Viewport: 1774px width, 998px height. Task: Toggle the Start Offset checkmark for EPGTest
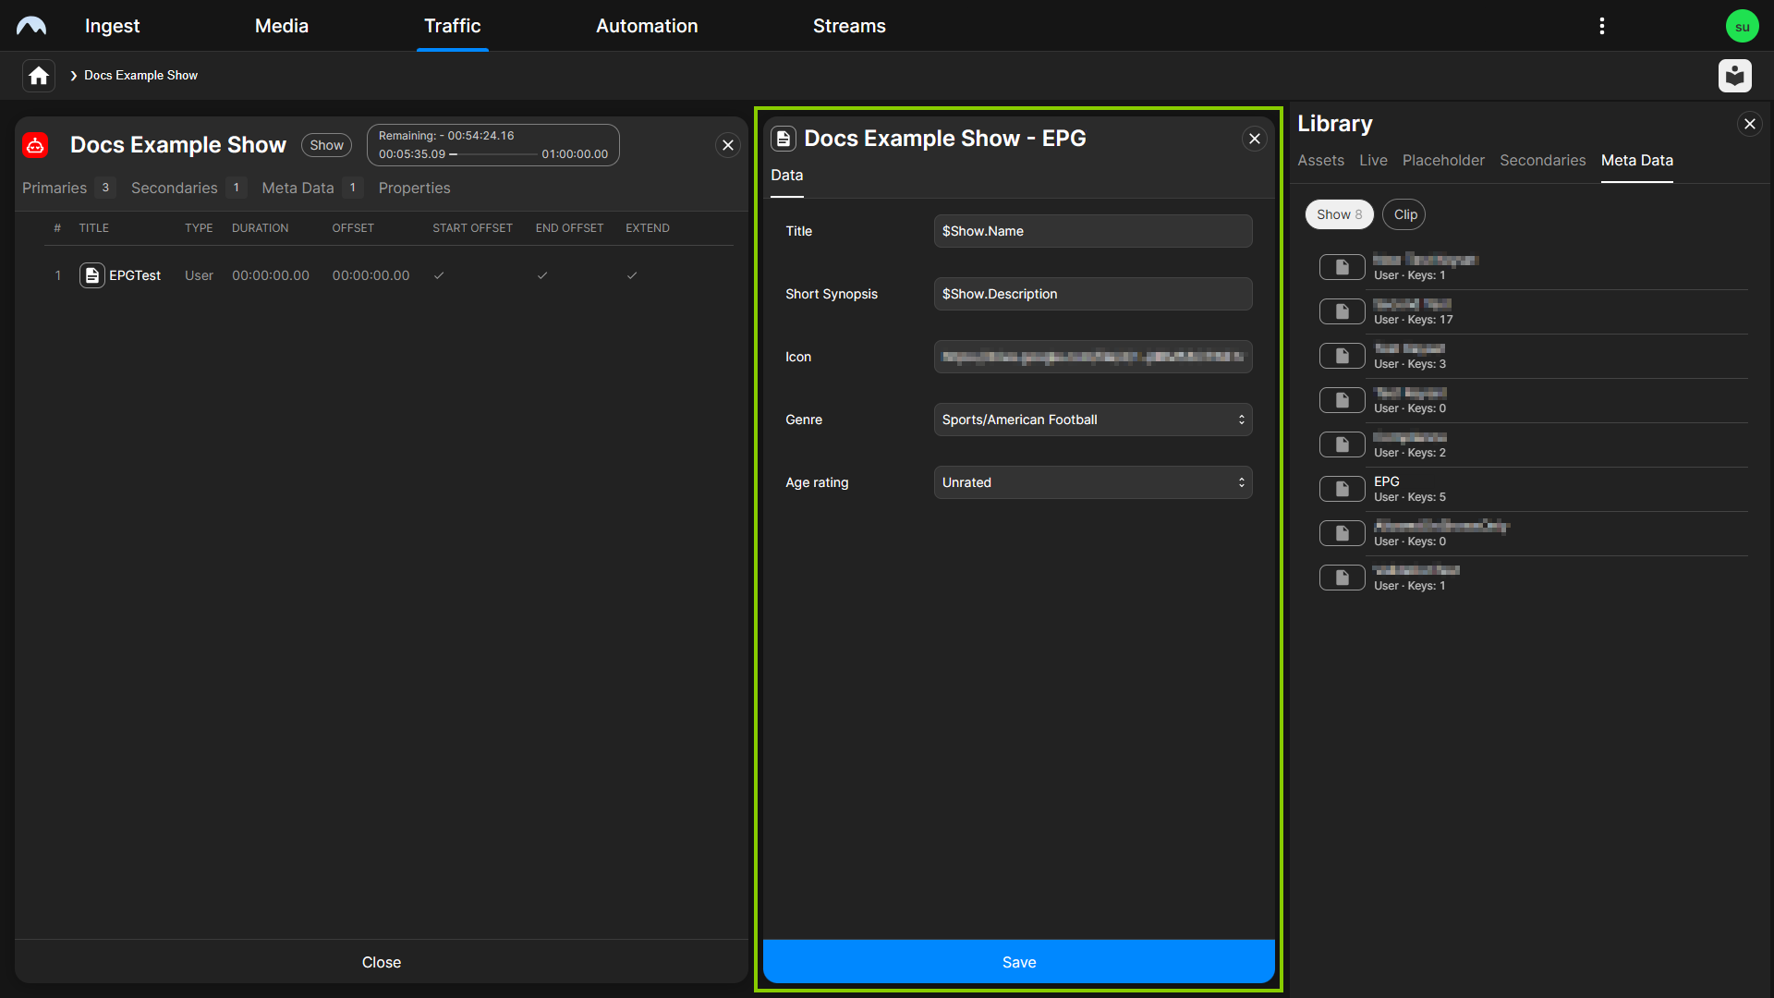coord(439,274)
